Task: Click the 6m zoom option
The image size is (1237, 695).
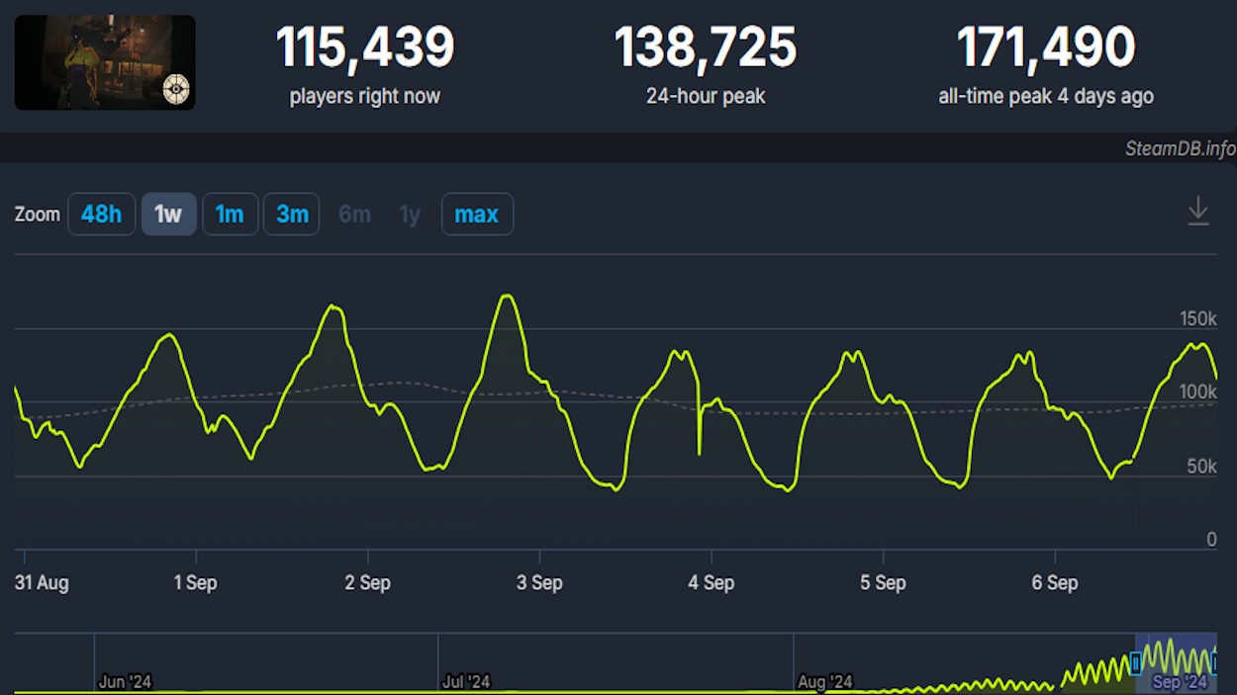Action: (354, 214)
